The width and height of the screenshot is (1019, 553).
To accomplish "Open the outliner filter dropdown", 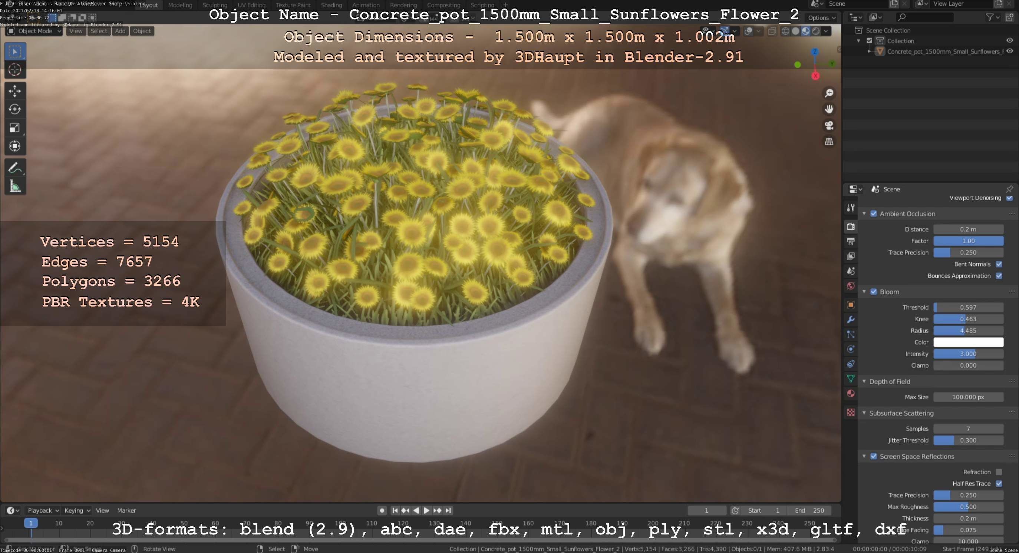I will pos(993,17).
